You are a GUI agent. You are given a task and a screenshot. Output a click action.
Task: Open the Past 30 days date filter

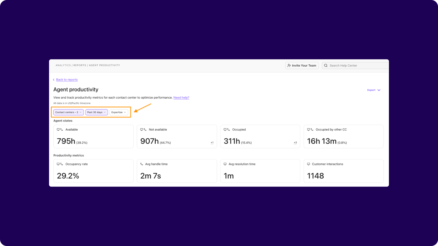97,112
